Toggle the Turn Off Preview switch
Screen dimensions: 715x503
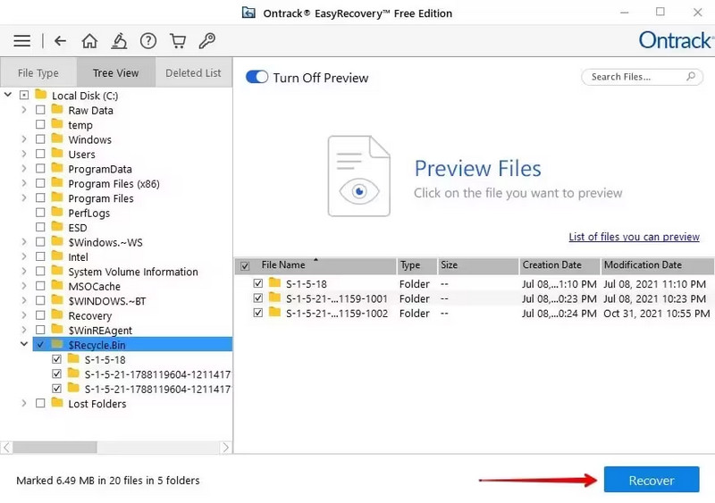click(257, 77)
